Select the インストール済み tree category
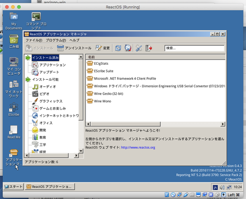 click(46, 58)
